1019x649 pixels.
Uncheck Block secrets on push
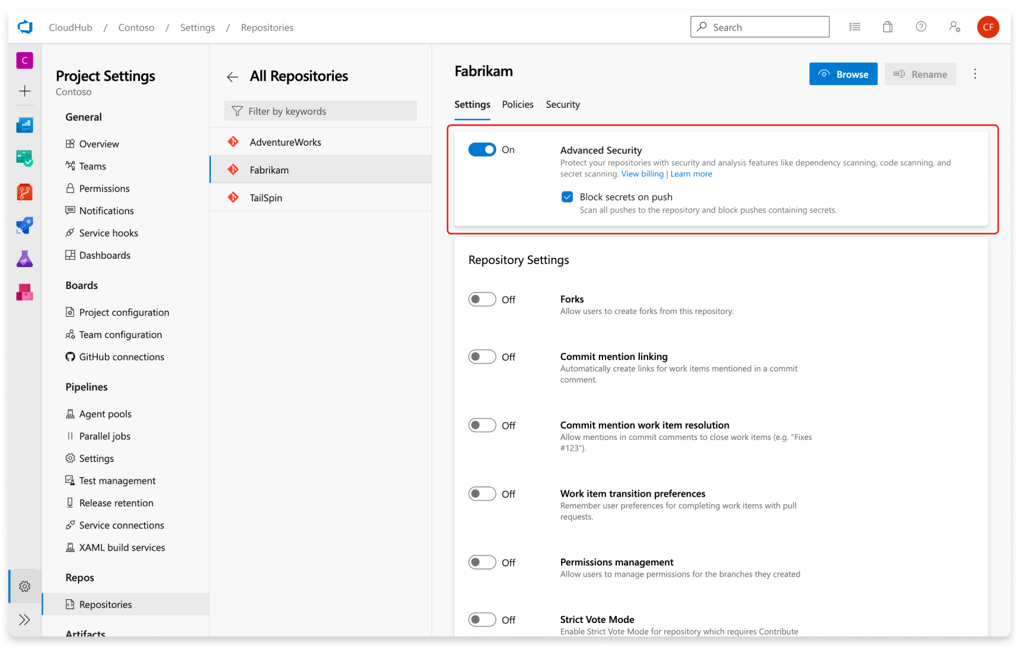[567, 197]
